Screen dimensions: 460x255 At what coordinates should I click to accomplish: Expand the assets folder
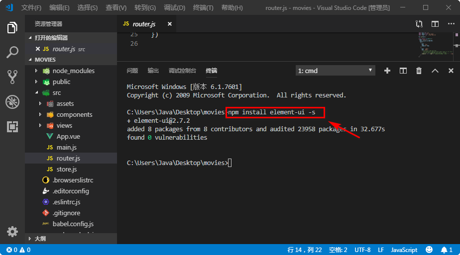[40, 103]
